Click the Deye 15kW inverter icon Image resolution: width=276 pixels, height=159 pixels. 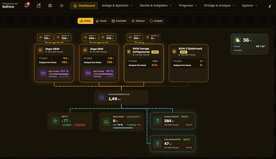click(40, 50)
